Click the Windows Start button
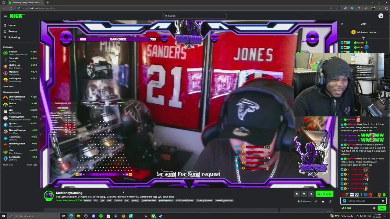 (3, 216)
